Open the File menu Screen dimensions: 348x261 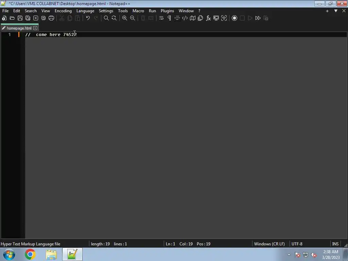click(x=5, y=11)
